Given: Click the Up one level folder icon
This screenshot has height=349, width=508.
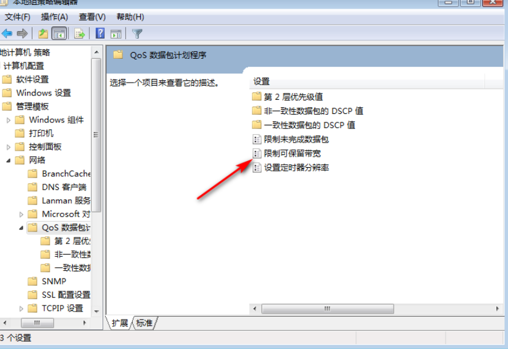Looking at the screenshot, I should (x=43, y=34).
